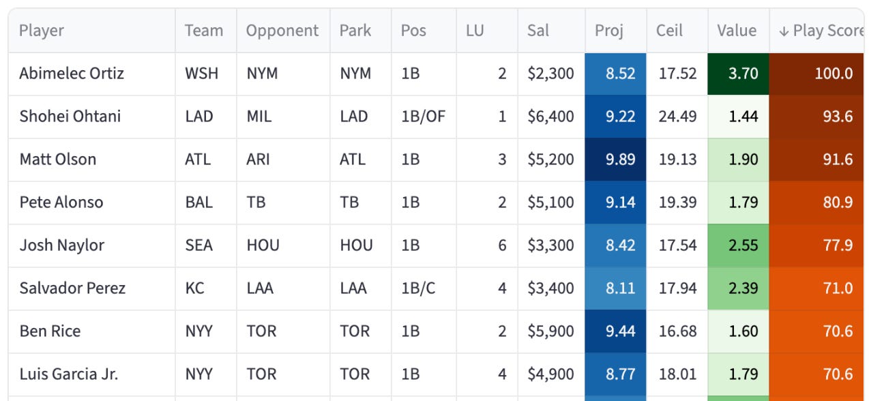Click Ben Rice's $5,900 salary cell

551,331
